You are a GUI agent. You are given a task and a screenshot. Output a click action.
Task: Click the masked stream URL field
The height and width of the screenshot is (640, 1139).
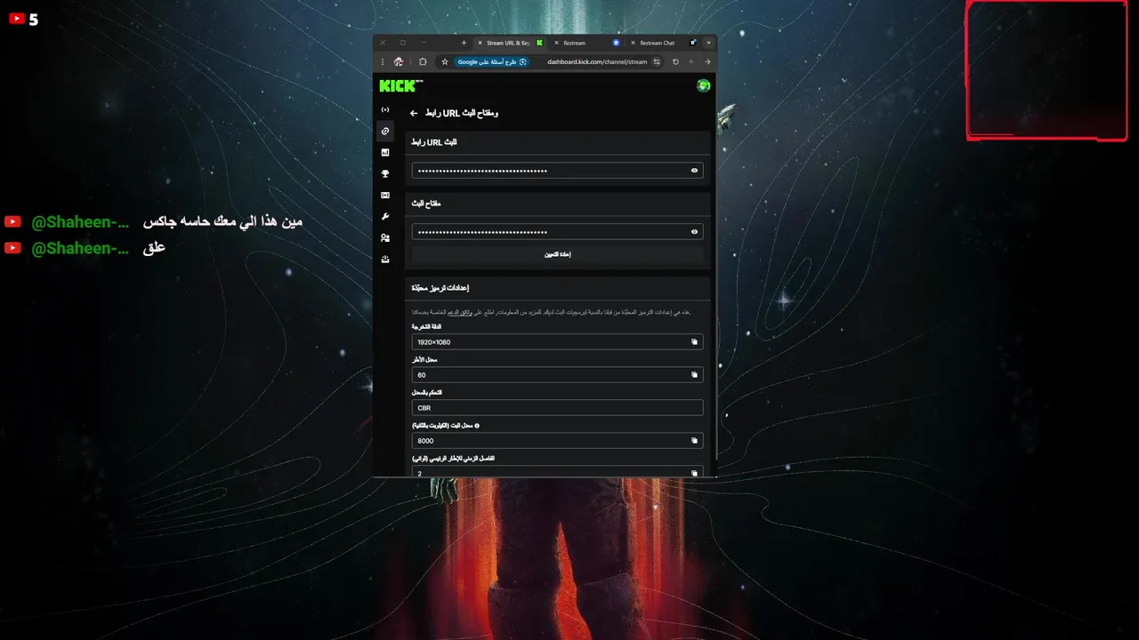(x=557, y=171)
